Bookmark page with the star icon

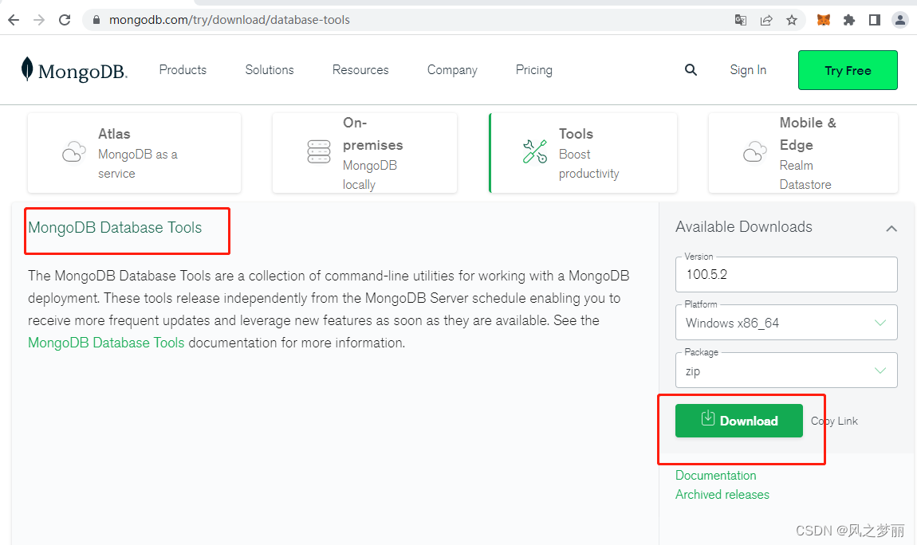[792, 20]
